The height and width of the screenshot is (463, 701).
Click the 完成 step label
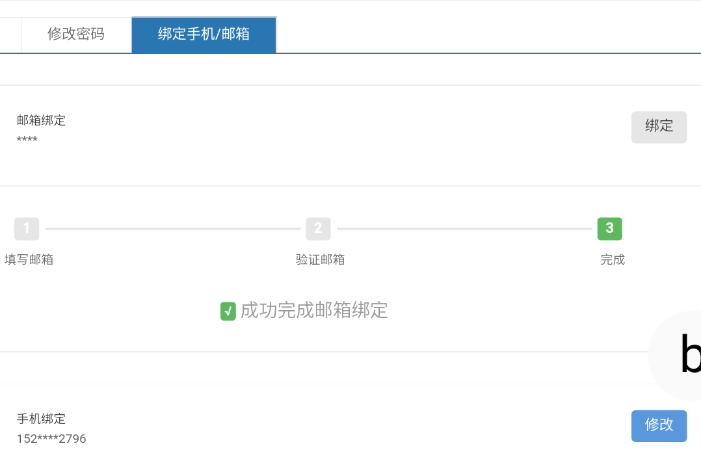click(612, 259)
